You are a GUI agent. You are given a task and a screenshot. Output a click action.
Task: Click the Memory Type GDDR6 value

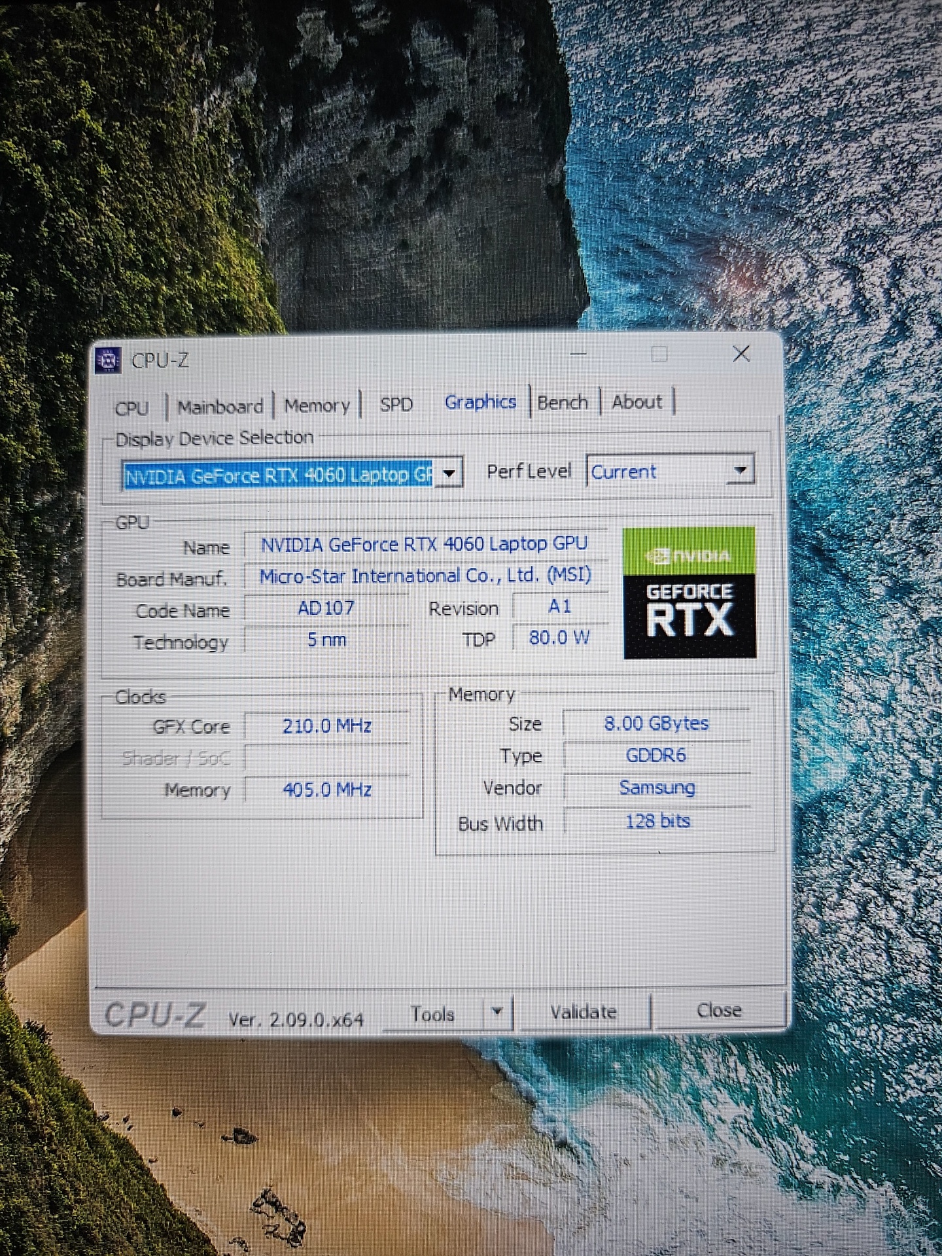point(656,756)
